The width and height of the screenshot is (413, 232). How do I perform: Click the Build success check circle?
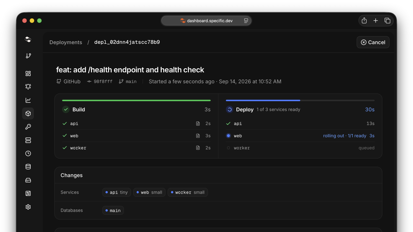coord(66,110)
